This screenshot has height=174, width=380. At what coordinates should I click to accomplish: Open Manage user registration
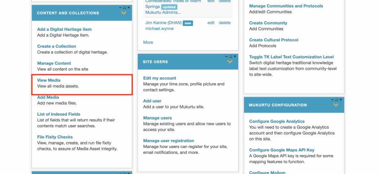coord(168,141)
